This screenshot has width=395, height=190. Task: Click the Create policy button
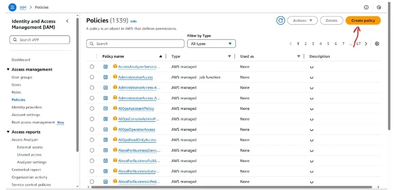point(363,21)
